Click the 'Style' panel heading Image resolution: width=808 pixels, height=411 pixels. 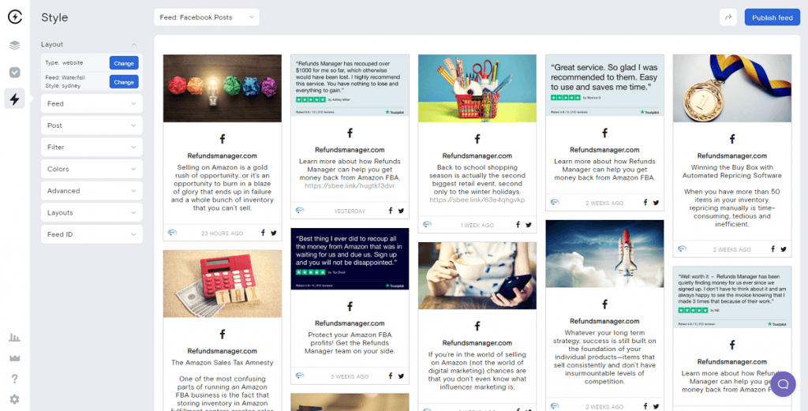54,17
